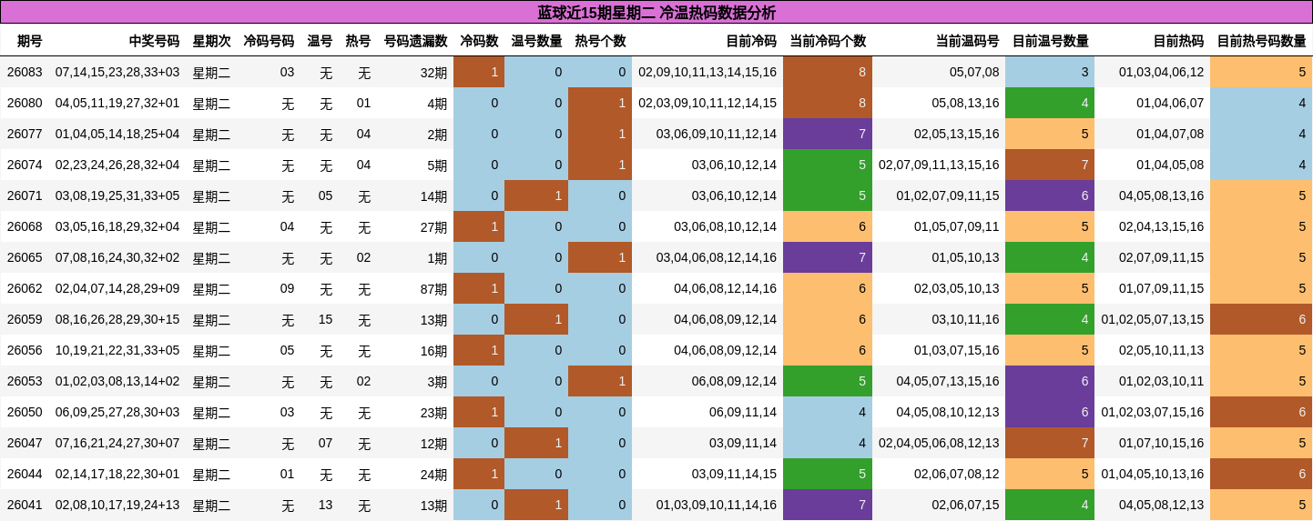Click the 32期 missed-count cell
Viewport: 1313px width, 521px height.
click(433, 72)
